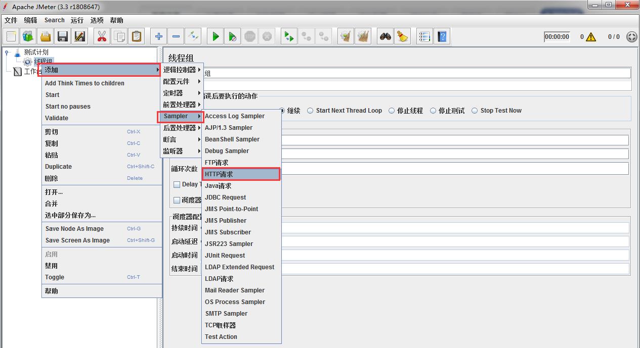Expand the 断言 submenu
This screenshot has width=640, height=348.
point(182,139)
